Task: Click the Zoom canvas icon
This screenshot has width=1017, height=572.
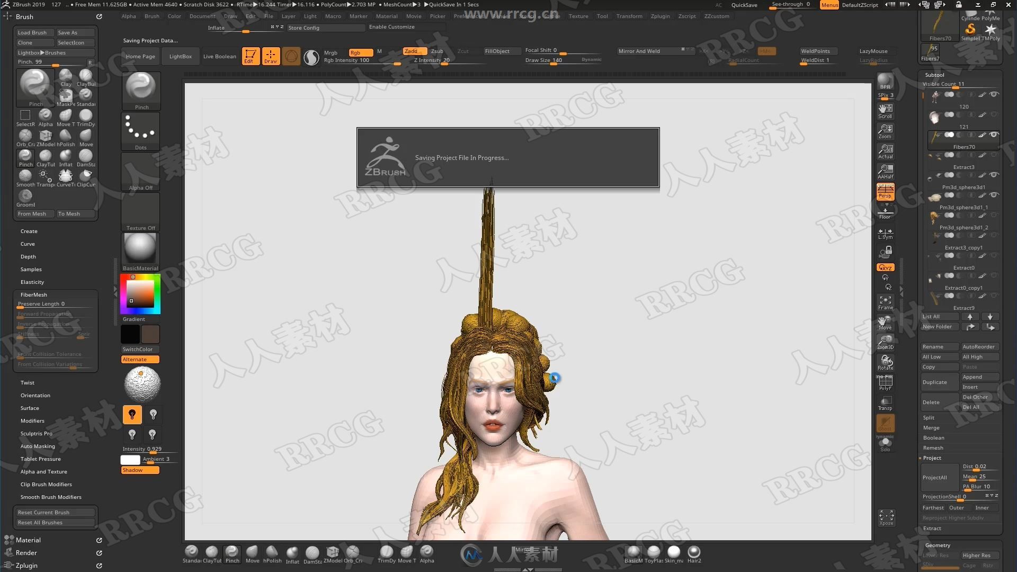Action: pyautogui.click(x=885, y=131)
